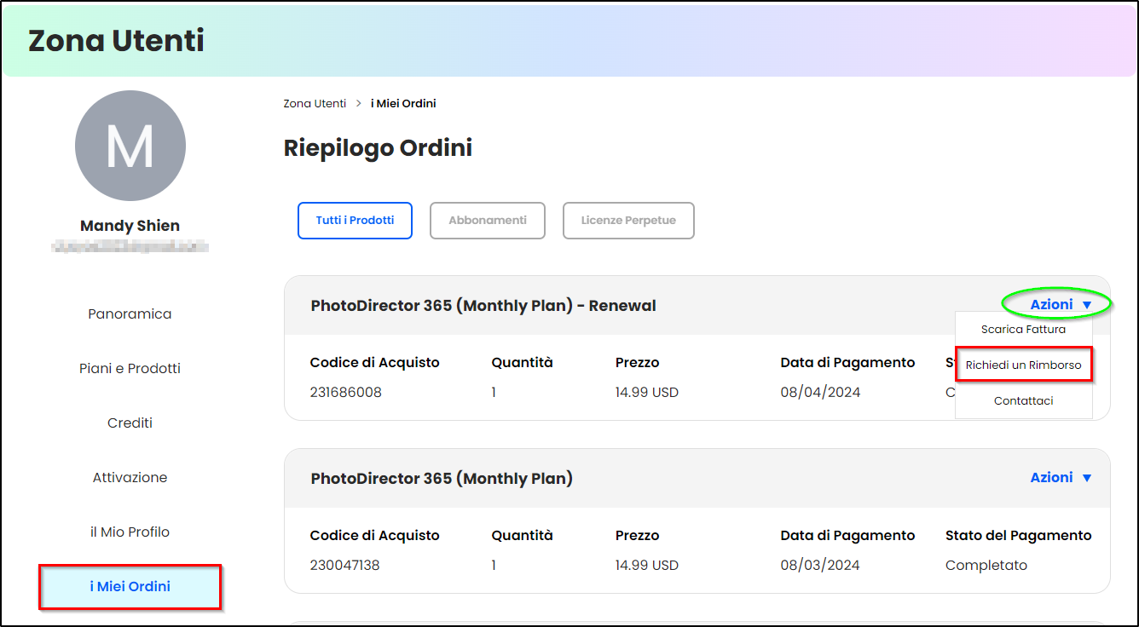Choose Contattaci from the Azioni menu

1023,400
